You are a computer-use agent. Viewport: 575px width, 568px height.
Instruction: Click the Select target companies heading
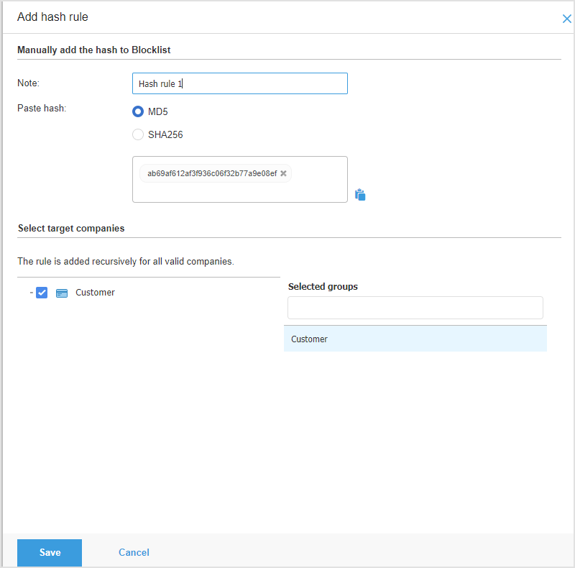(x=71, y=228)
